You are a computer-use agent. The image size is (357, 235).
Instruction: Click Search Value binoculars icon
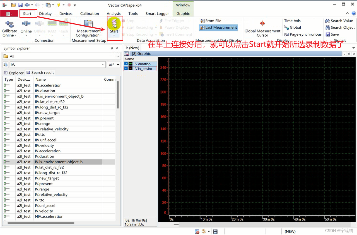328,21
